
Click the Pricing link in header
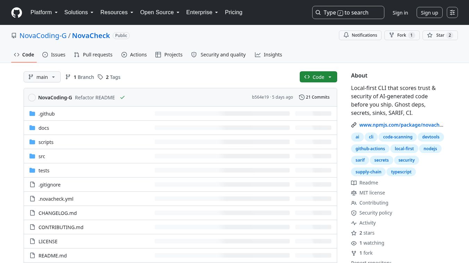pos(233,12)
